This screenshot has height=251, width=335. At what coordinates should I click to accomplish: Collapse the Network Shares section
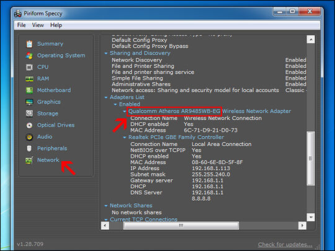point(106,206)
